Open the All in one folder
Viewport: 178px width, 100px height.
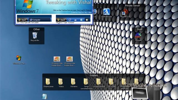(112, 83)
